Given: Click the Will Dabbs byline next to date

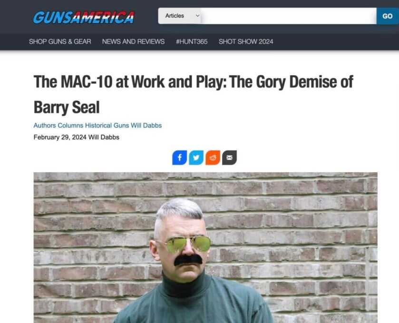Looking at the screenshot, I should [104, 137].
